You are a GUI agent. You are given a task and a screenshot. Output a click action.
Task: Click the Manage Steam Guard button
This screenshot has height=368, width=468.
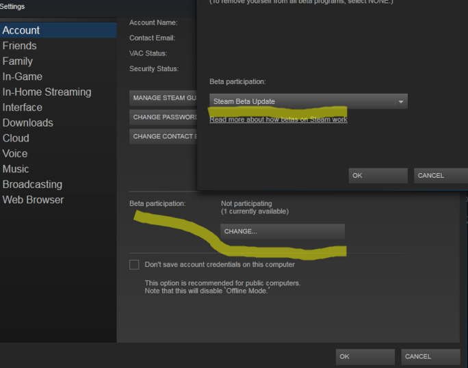(164, 98)
